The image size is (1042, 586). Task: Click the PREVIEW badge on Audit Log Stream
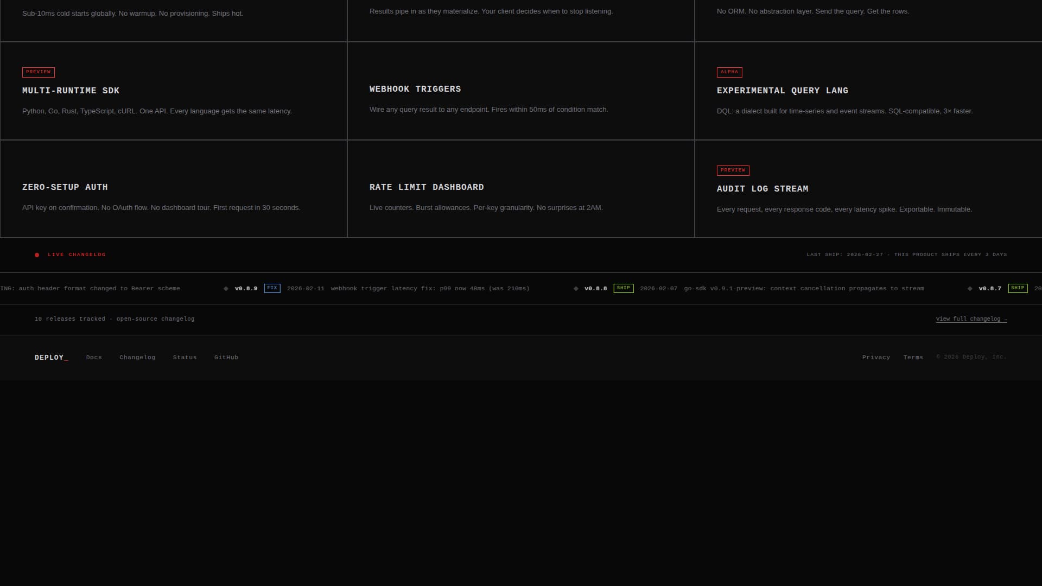[733, 170]
